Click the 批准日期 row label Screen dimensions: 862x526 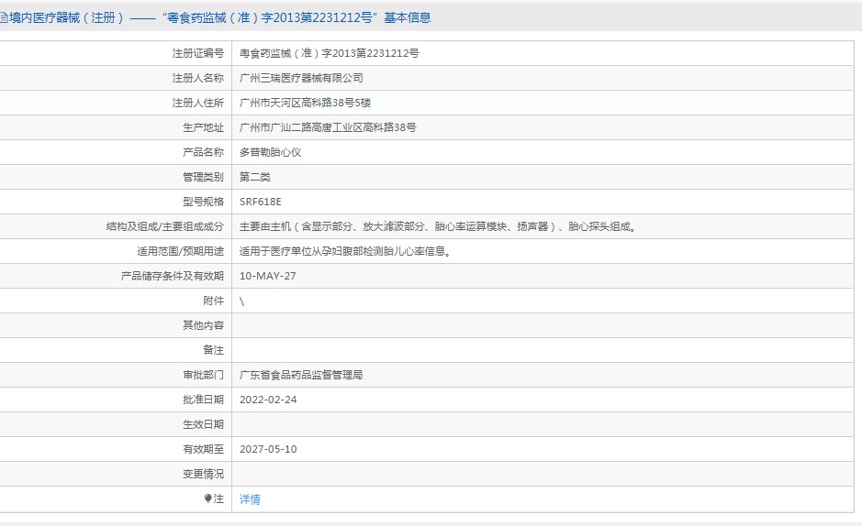204,400
